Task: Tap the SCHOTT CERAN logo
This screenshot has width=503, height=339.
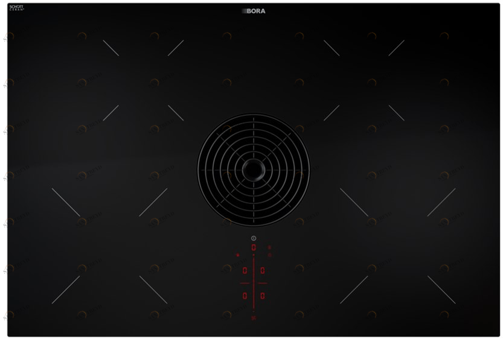Action: pyautogui.click(x=16, y=8)
